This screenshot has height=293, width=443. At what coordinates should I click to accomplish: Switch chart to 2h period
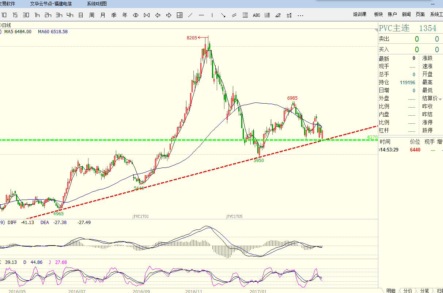coord(48,15)
